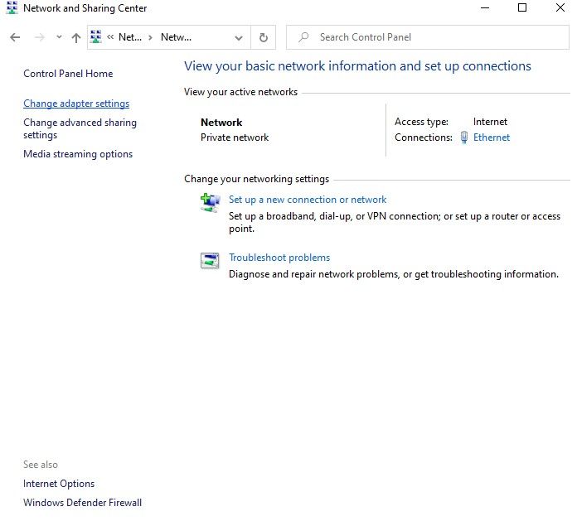Click the Refresh button in address bar
The image size is (577, 521).
[264, 37]
